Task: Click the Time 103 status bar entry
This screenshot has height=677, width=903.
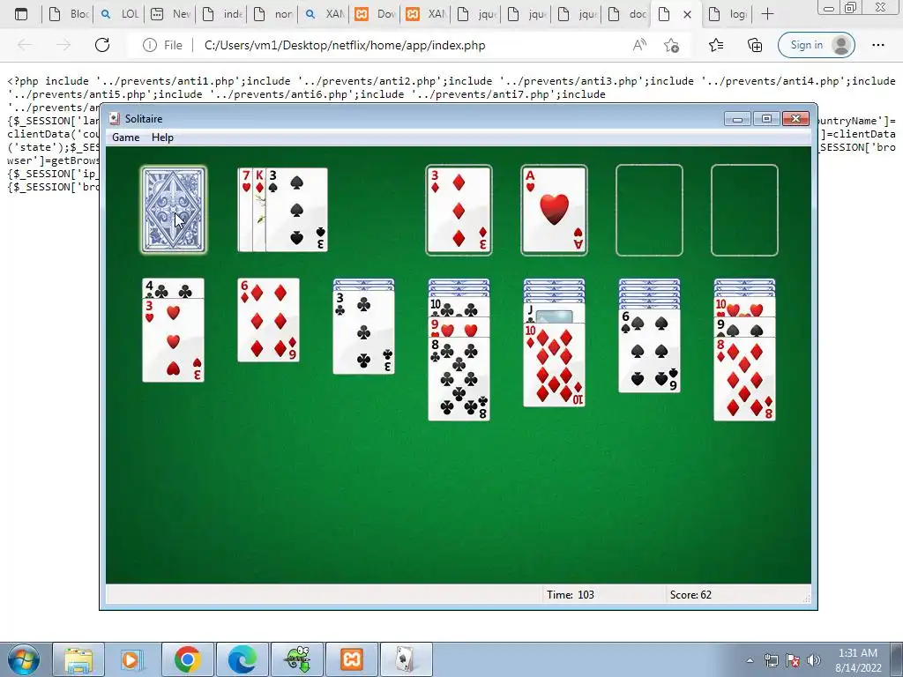Action: [571, 595]
